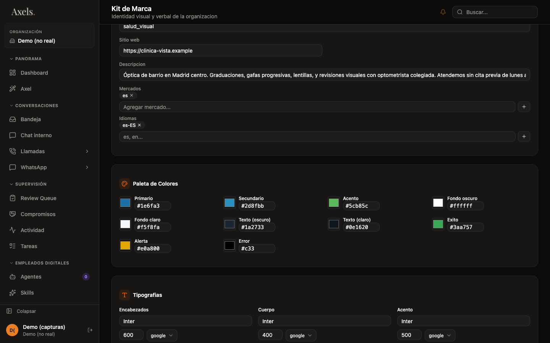This screenshot has width=550, height=343.
Task: Click the organization building icon
Action: [x=12, y=41]
